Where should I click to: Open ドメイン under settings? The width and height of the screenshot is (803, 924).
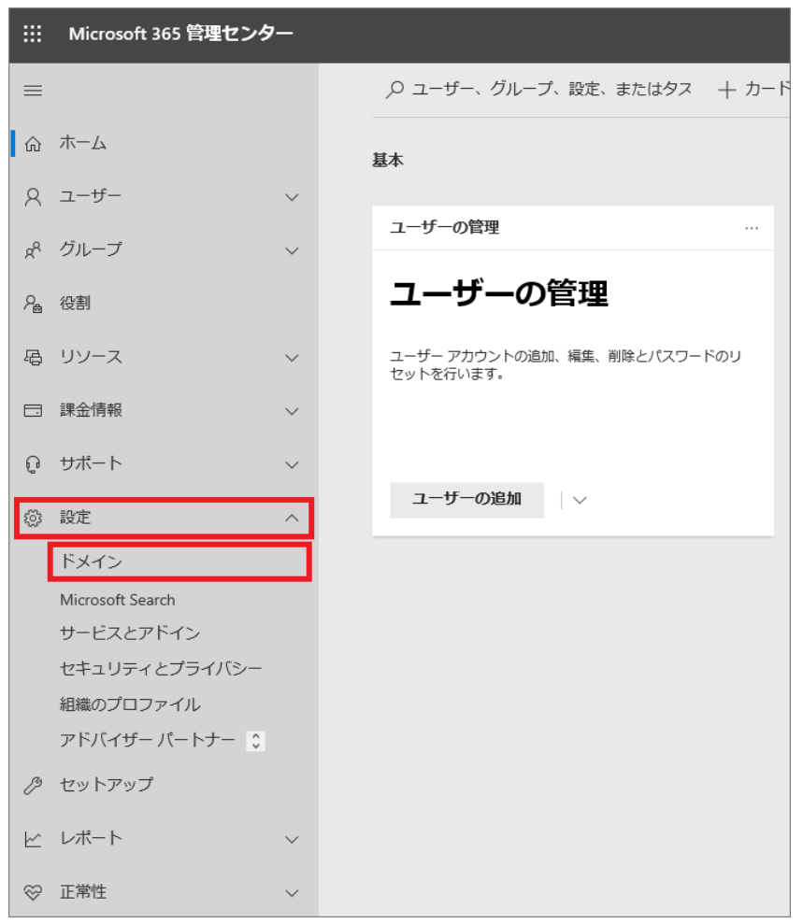click(179, 562)
